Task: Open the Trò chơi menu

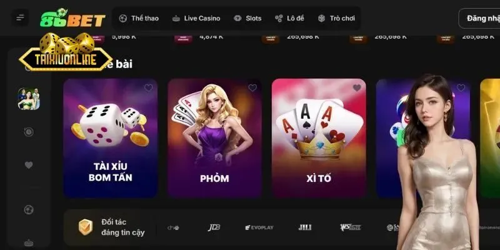Action: 336,18
